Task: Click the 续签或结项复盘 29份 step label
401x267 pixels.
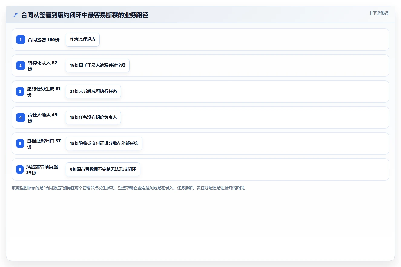Action: 42,169
